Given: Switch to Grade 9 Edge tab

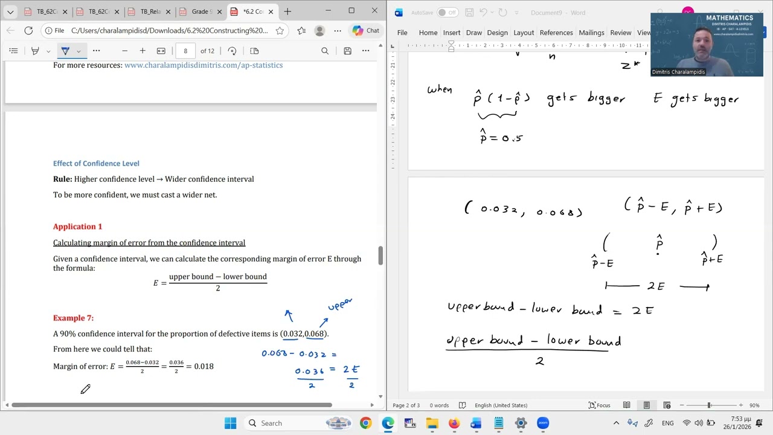Looking at the screenshot, I should 202,11.
